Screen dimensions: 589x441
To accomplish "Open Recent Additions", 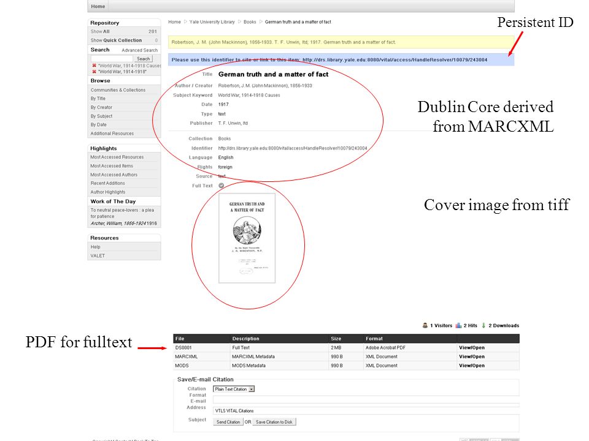I will click(x=108, y=183).
